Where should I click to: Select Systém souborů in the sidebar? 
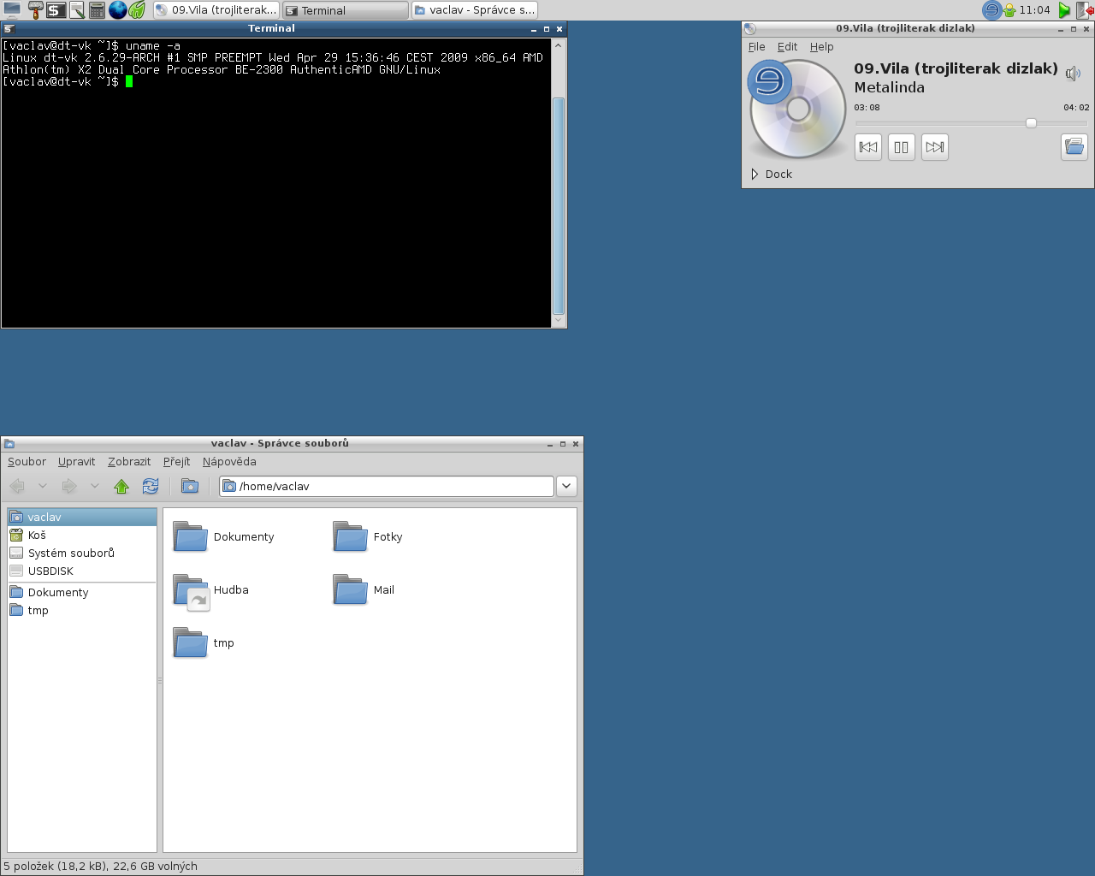(82, 553)
